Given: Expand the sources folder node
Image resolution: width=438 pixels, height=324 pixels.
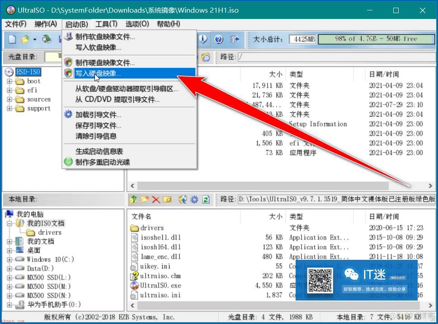Looking at the screenshot, I should [9, 99].
